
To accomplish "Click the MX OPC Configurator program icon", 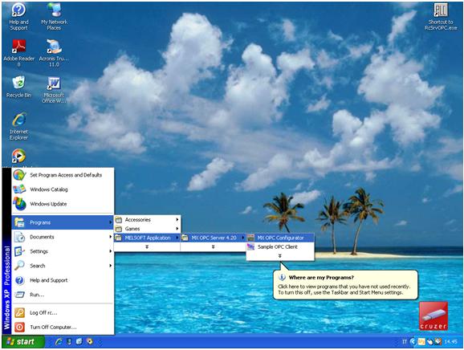I will click(x=250, y=238).
